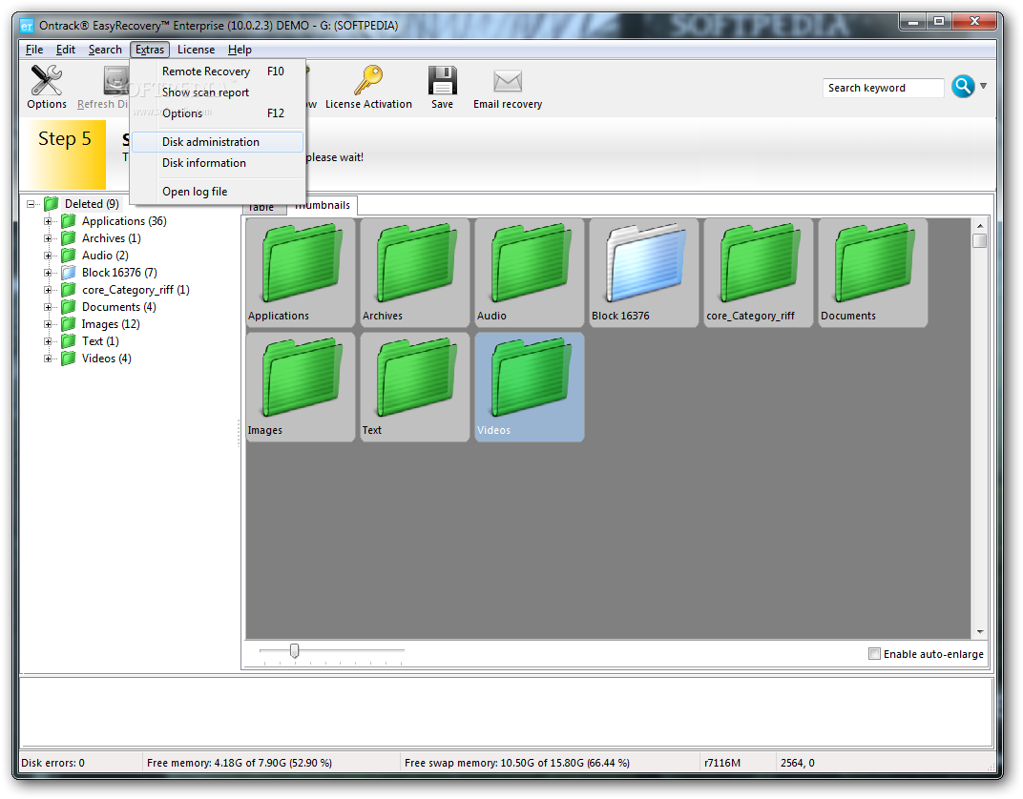Open the Search menu
The image size is (1023, 799).
pos(105,50)
